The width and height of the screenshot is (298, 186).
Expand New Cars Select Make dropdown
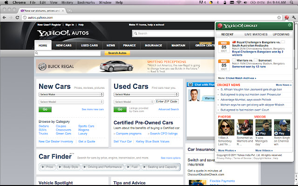click(x=71, y=94)
